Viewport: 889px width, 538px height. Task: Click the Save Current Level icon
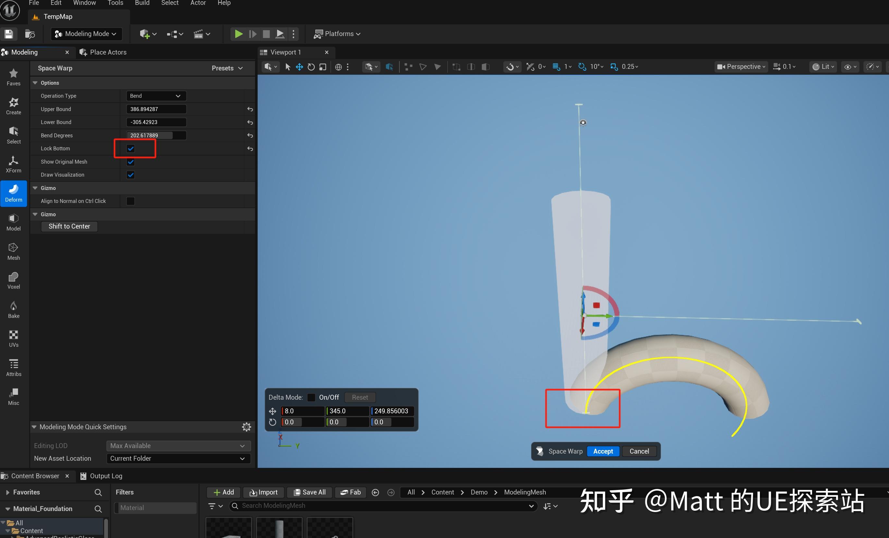(x=8, y=33)
